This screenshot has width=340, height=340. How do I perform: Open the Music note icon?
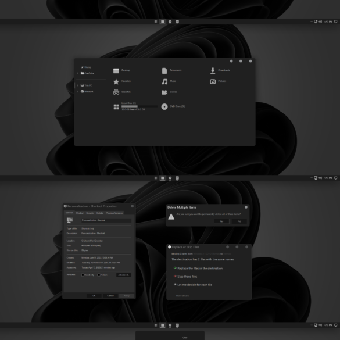164,81
